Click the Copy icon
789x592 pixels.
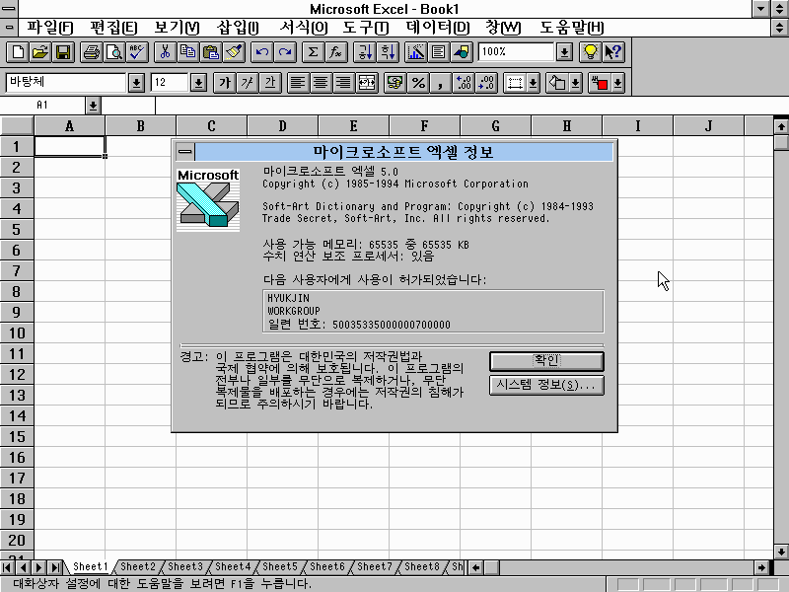coord(188,52)
